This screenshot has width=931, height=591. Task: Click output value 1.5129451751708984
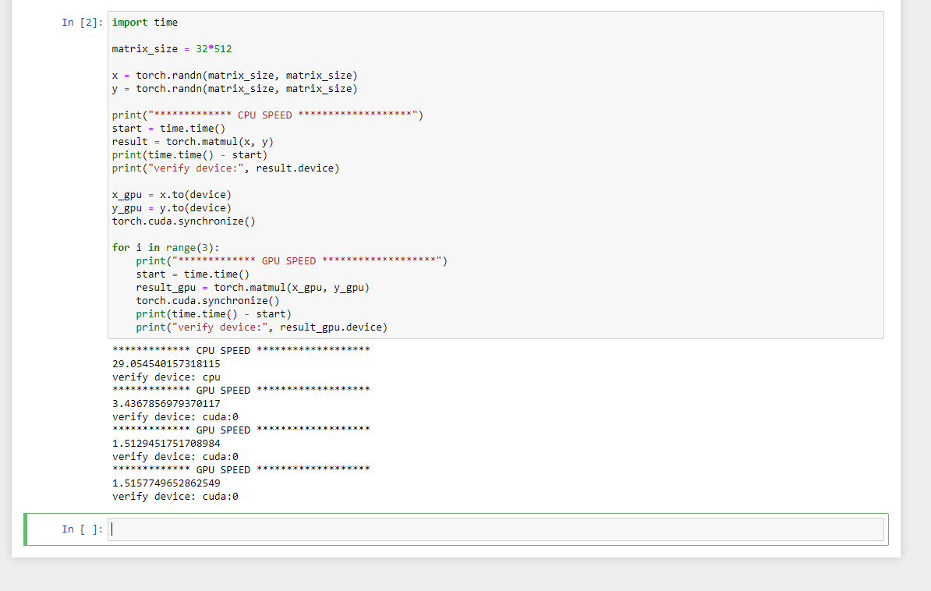166,443
